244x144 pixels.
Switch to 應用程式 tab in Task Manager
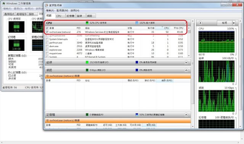pyautogui.click(x=9, y=14)
